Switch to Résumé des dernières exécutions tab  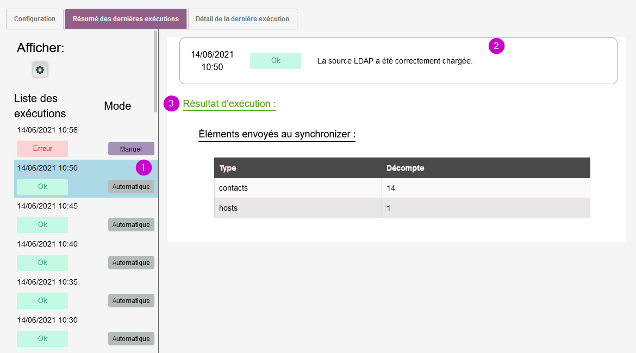click(x=126, y=19)
